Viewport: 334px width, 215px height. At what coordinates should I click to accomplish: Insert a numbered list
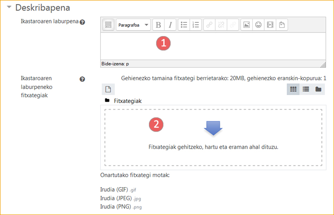pyautogui.click(x=196, y=25)
